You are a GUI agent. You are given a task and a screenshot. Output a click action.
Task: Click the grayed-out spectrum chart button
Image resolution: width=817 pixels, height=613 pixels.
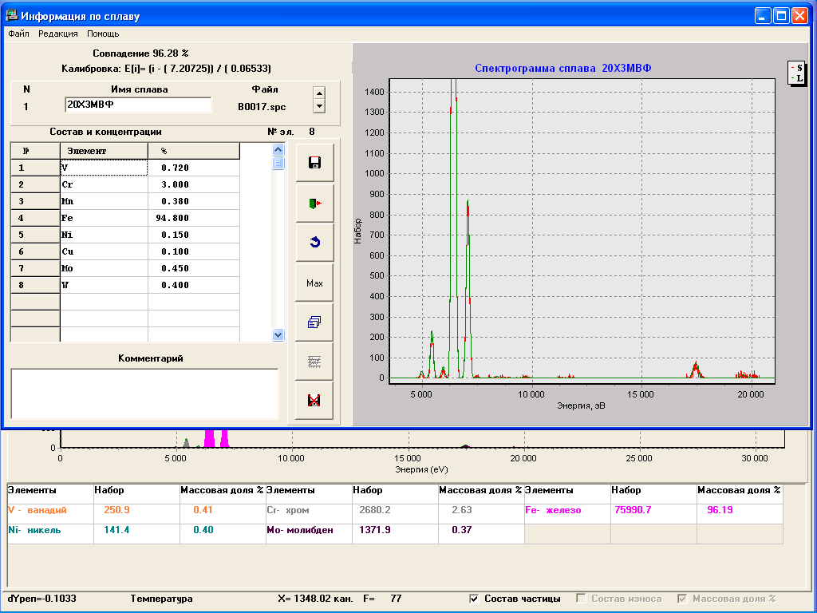314,361
